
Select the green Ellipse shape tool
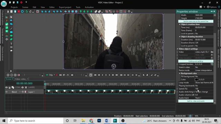(11, 36)
